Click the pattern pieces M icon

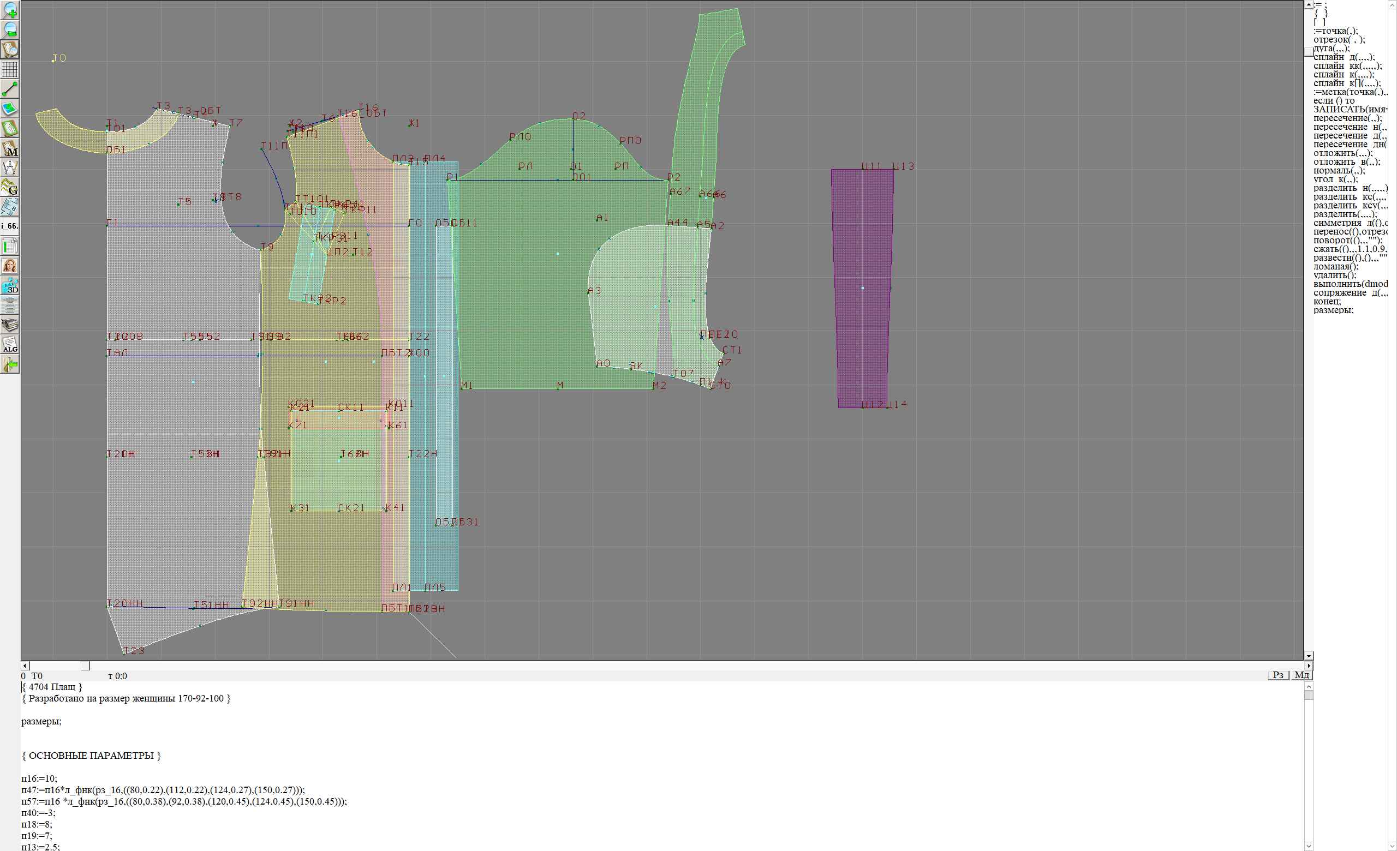point(10,148)
